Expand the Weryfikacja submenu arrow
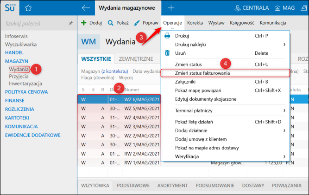Image resolution: width=309 pixels, height=195 pixels. point(284,156)
